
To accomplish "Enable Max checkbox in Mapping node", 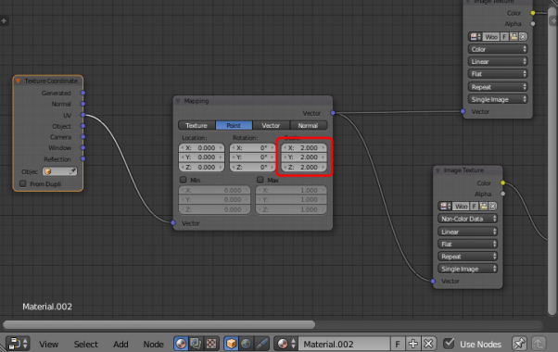I will (x=260, y=180).
